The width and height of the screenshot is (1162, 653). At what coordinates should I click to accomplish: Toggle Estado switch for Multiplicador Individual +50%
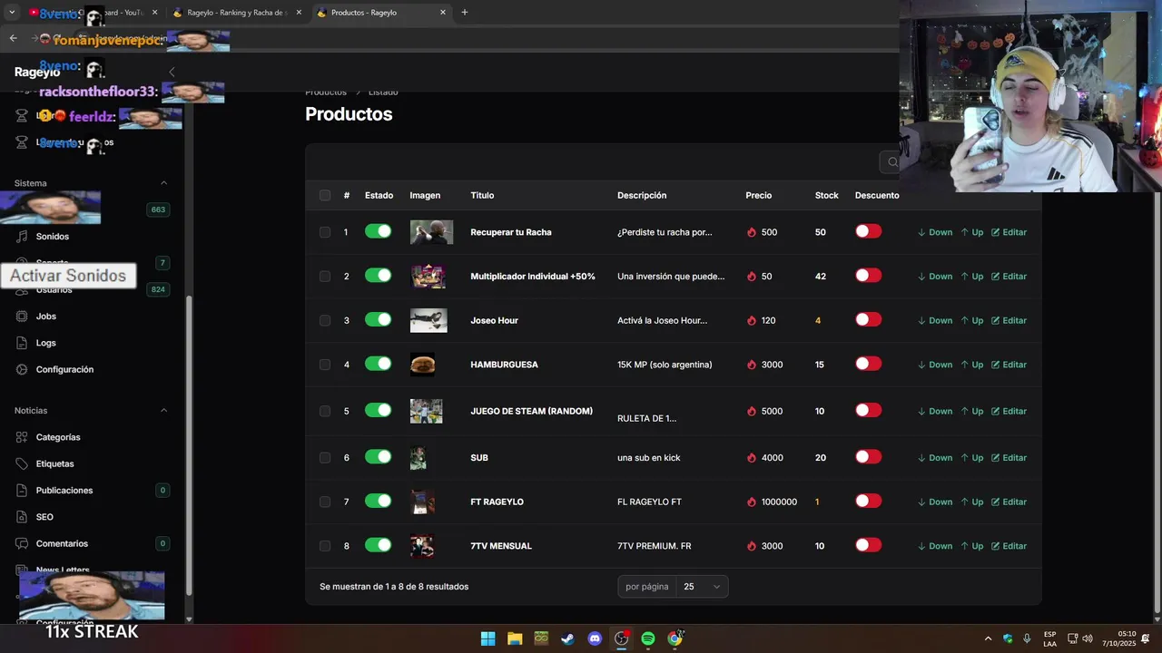(x=379, y=276)
